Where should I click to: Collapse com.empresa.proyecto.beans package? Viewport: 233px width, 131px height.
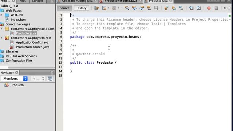tap(1, 28)
